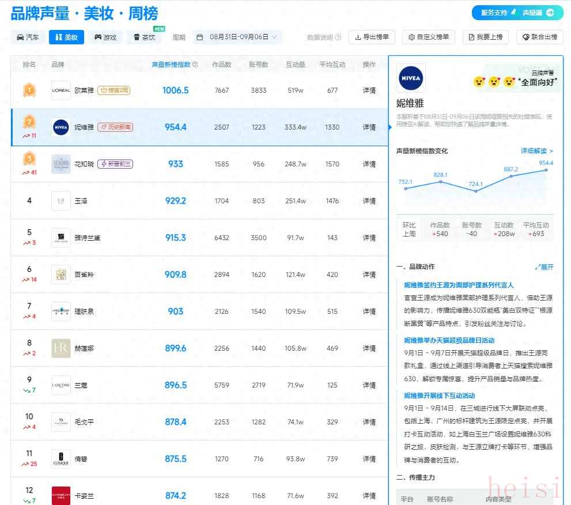Click the Lancôme brand logo
The height and width of the screenshot is (505, 571).
click(x=61, y=385)
